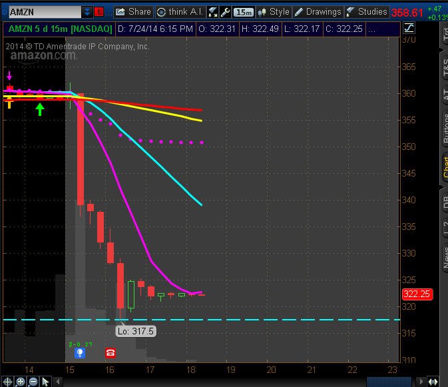448x387 pixels.
Task: Click the cyan dashed horizontal price line
Action: (202, 320)
